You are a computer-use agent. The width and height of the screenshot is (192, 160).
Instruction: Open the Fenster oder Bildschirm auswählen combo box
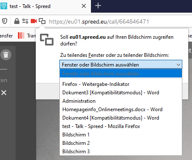pyautogui.click(x=121, y=65)
